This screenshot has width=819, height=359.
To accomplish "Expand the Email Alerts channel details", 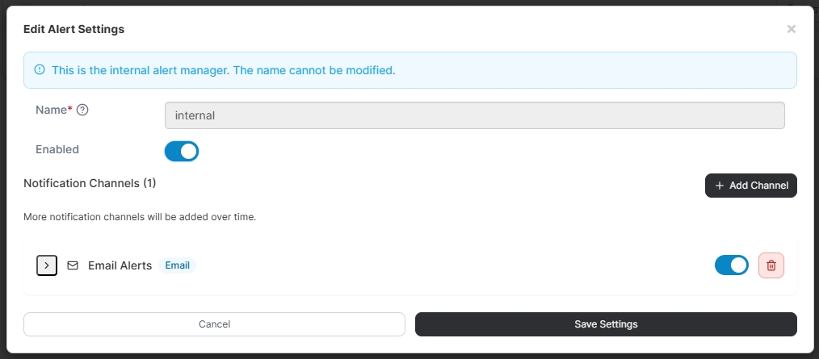I will click(x=47, y=265).
